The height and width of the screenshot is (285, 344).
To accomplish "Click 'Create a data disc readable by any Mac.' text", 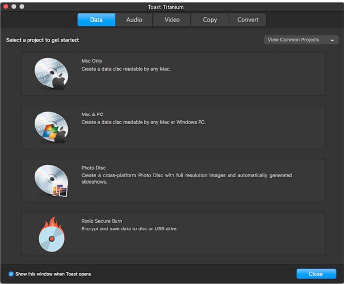I will tap(126, 69).
